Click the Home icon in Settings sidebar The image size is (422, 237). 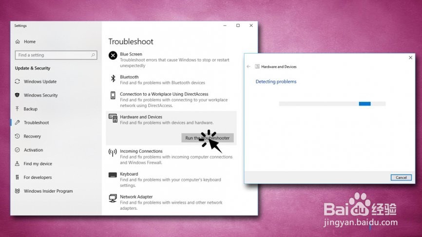[18, 42]
